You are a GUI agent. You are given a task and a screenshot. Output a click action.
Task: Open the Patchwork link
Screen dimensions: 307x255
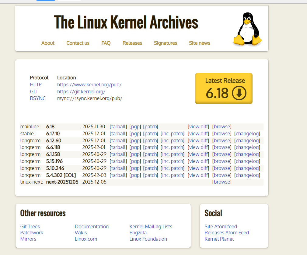pyautogui.click(x=32, y=233)
